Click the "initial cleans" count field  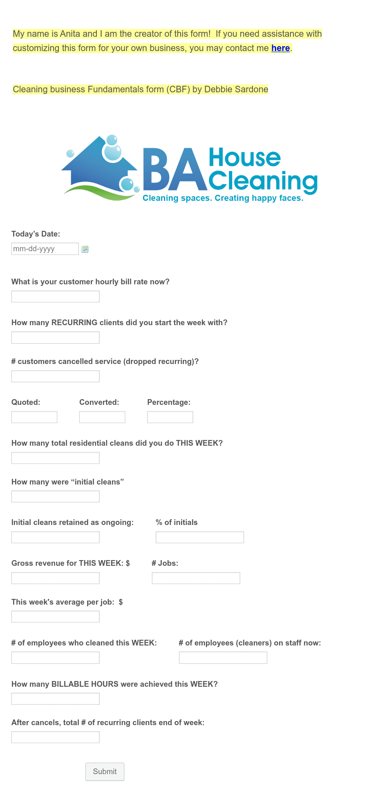56,496
